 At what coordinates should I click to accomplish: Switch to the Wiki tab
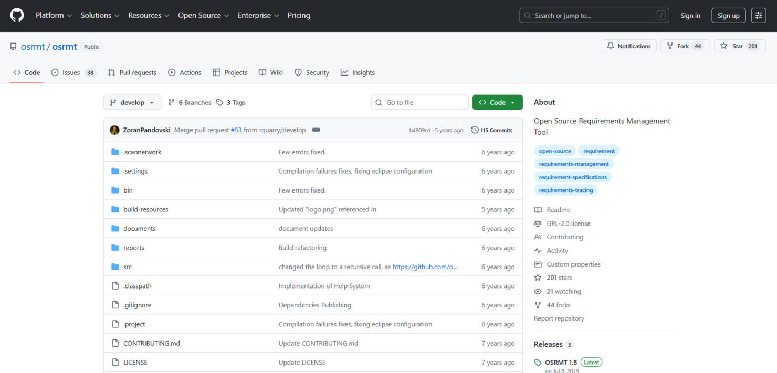(271, 73)
